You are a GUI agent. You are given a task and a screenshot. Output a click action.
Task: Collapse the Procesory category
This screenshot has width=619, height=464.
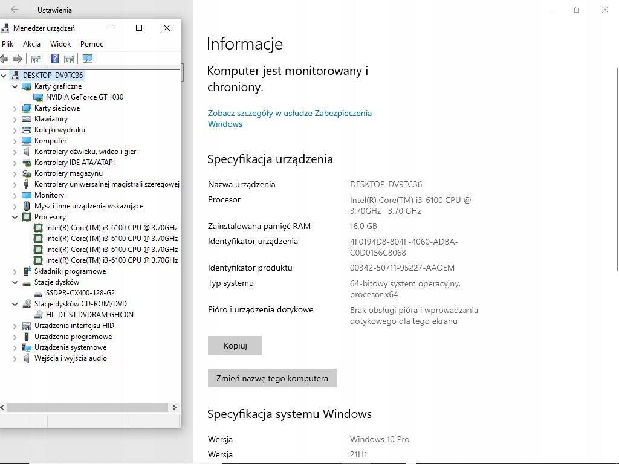(15, 217)
